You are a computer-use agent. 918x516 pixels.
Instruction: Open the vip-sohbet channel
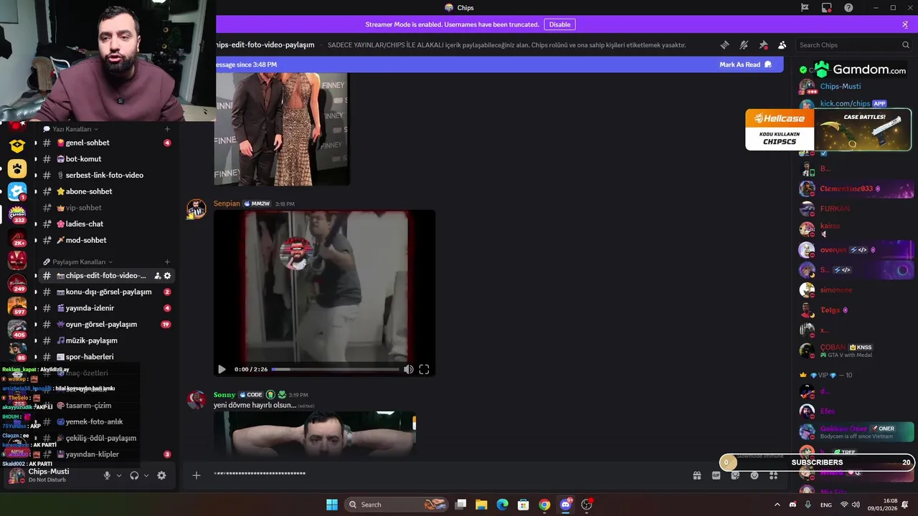tap(106, 208)
